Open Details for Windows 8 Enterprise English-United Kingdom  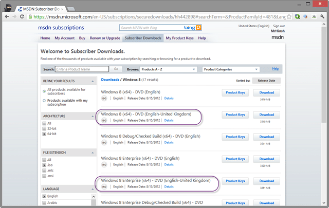(169, 187)
